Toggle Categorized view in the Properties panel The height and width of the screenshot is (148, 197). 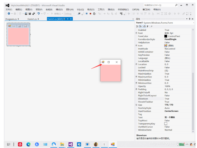pyautogui.click(x=137, y=26)
